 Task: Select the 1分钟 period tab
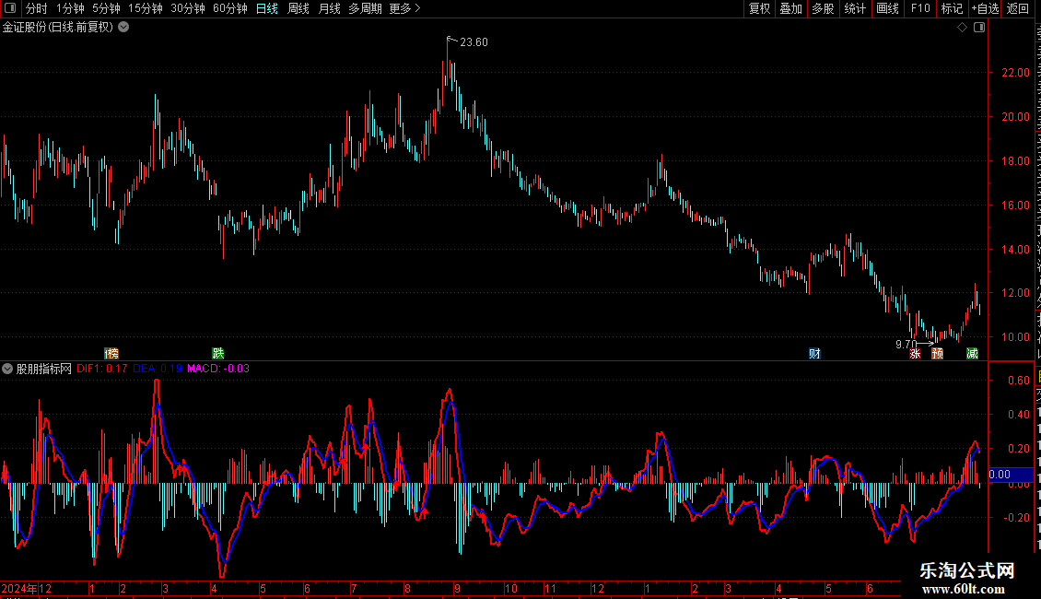coord(70,8)
